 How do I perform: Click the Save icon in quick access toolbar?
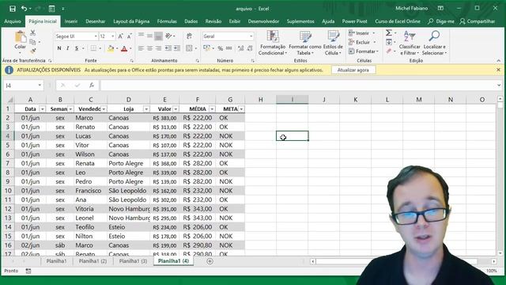point(13,9)
